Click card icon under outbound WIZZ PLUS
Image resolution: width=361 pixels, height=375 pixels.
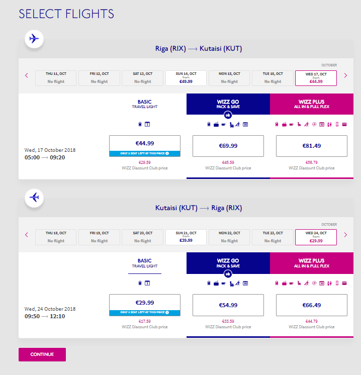(x=344, y=124)
